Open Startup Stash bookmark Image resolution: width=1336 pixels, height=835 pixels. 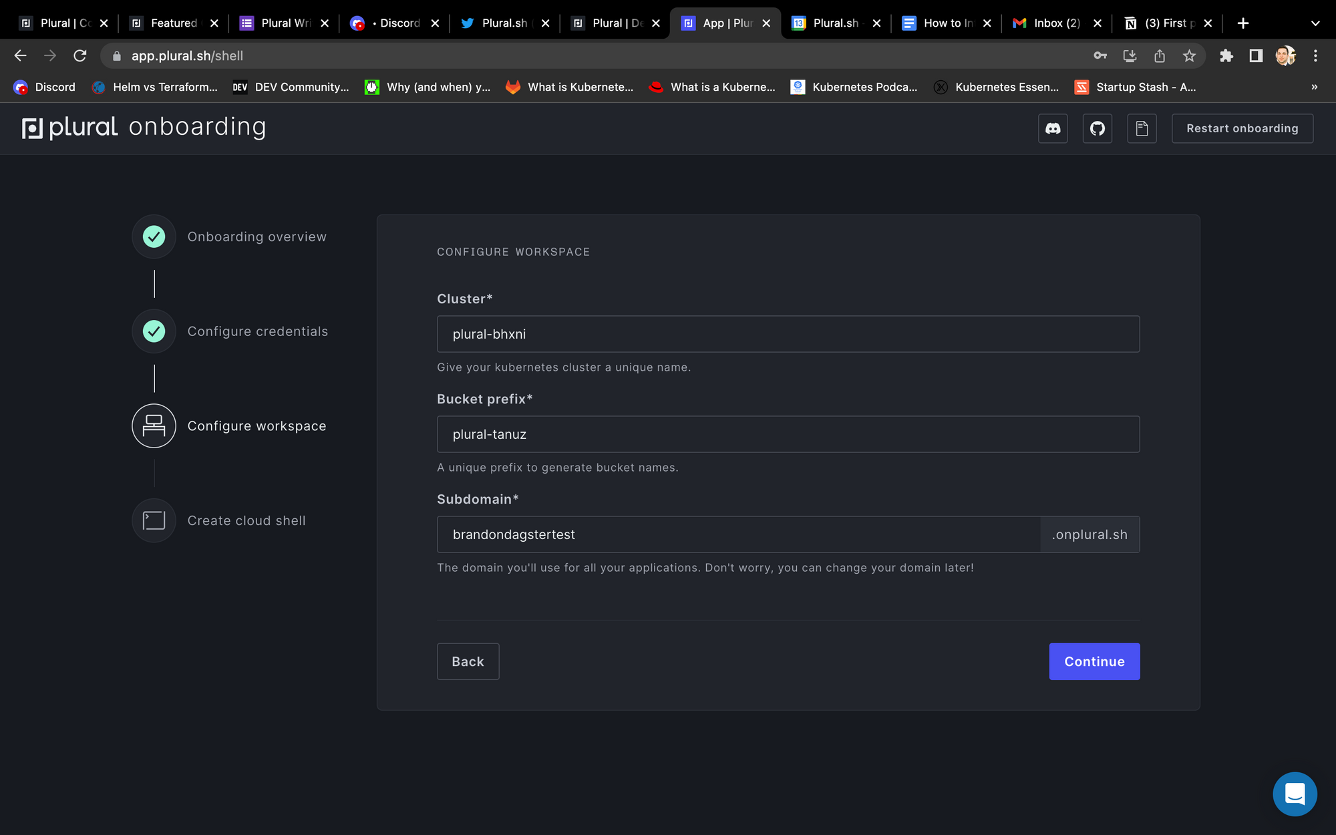tap(1135, 87)
